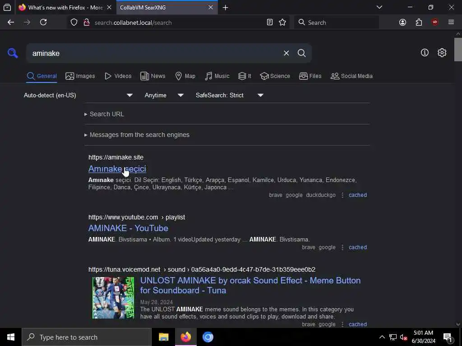Open the Windows Start menu
462x346 pixels.
[11, 337]
